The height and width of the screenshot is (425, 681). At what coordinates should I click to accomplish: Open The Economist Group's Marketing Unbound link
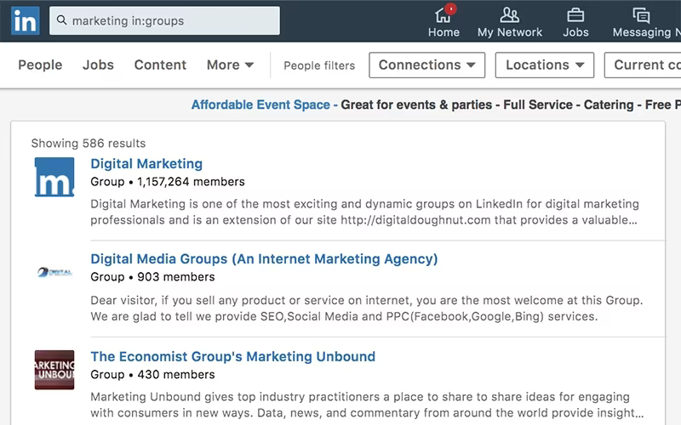232,356
